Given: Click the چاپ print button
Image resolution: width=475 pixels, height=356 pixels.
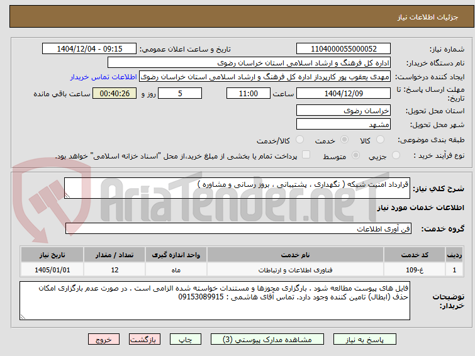Looking at the screenshot, I should pyautogui.click(x=186, y=340).
